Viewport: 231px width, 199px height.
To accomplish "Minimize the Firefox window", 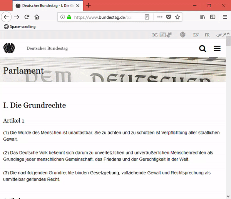I will pos(195,6).
